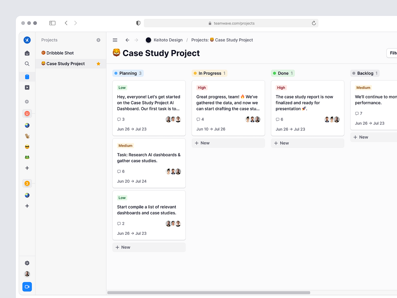The image size is (397, 298).
Task: Click the blue clipboard icon in the sidebar
Action: (27, 76)
